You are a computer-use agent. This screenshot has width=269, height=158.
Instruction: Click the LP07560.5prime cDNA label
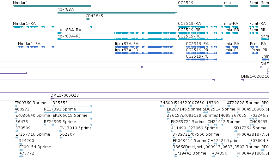click(204, 134)
